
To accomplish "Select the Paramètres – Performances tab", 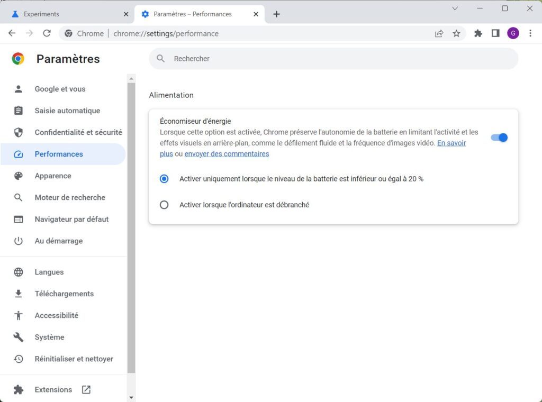I will coord(200,14).
